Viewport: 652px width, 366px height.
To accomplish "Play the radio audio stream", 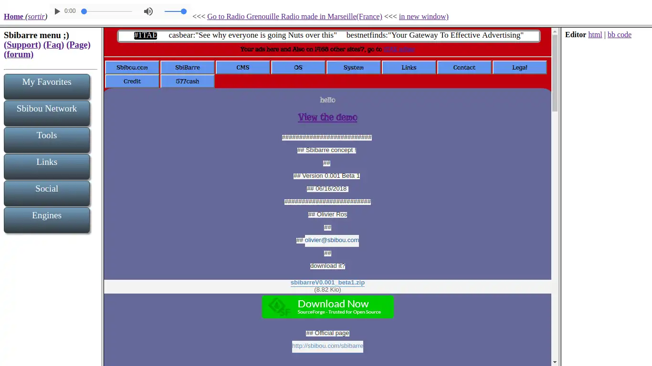I will 57,11.
